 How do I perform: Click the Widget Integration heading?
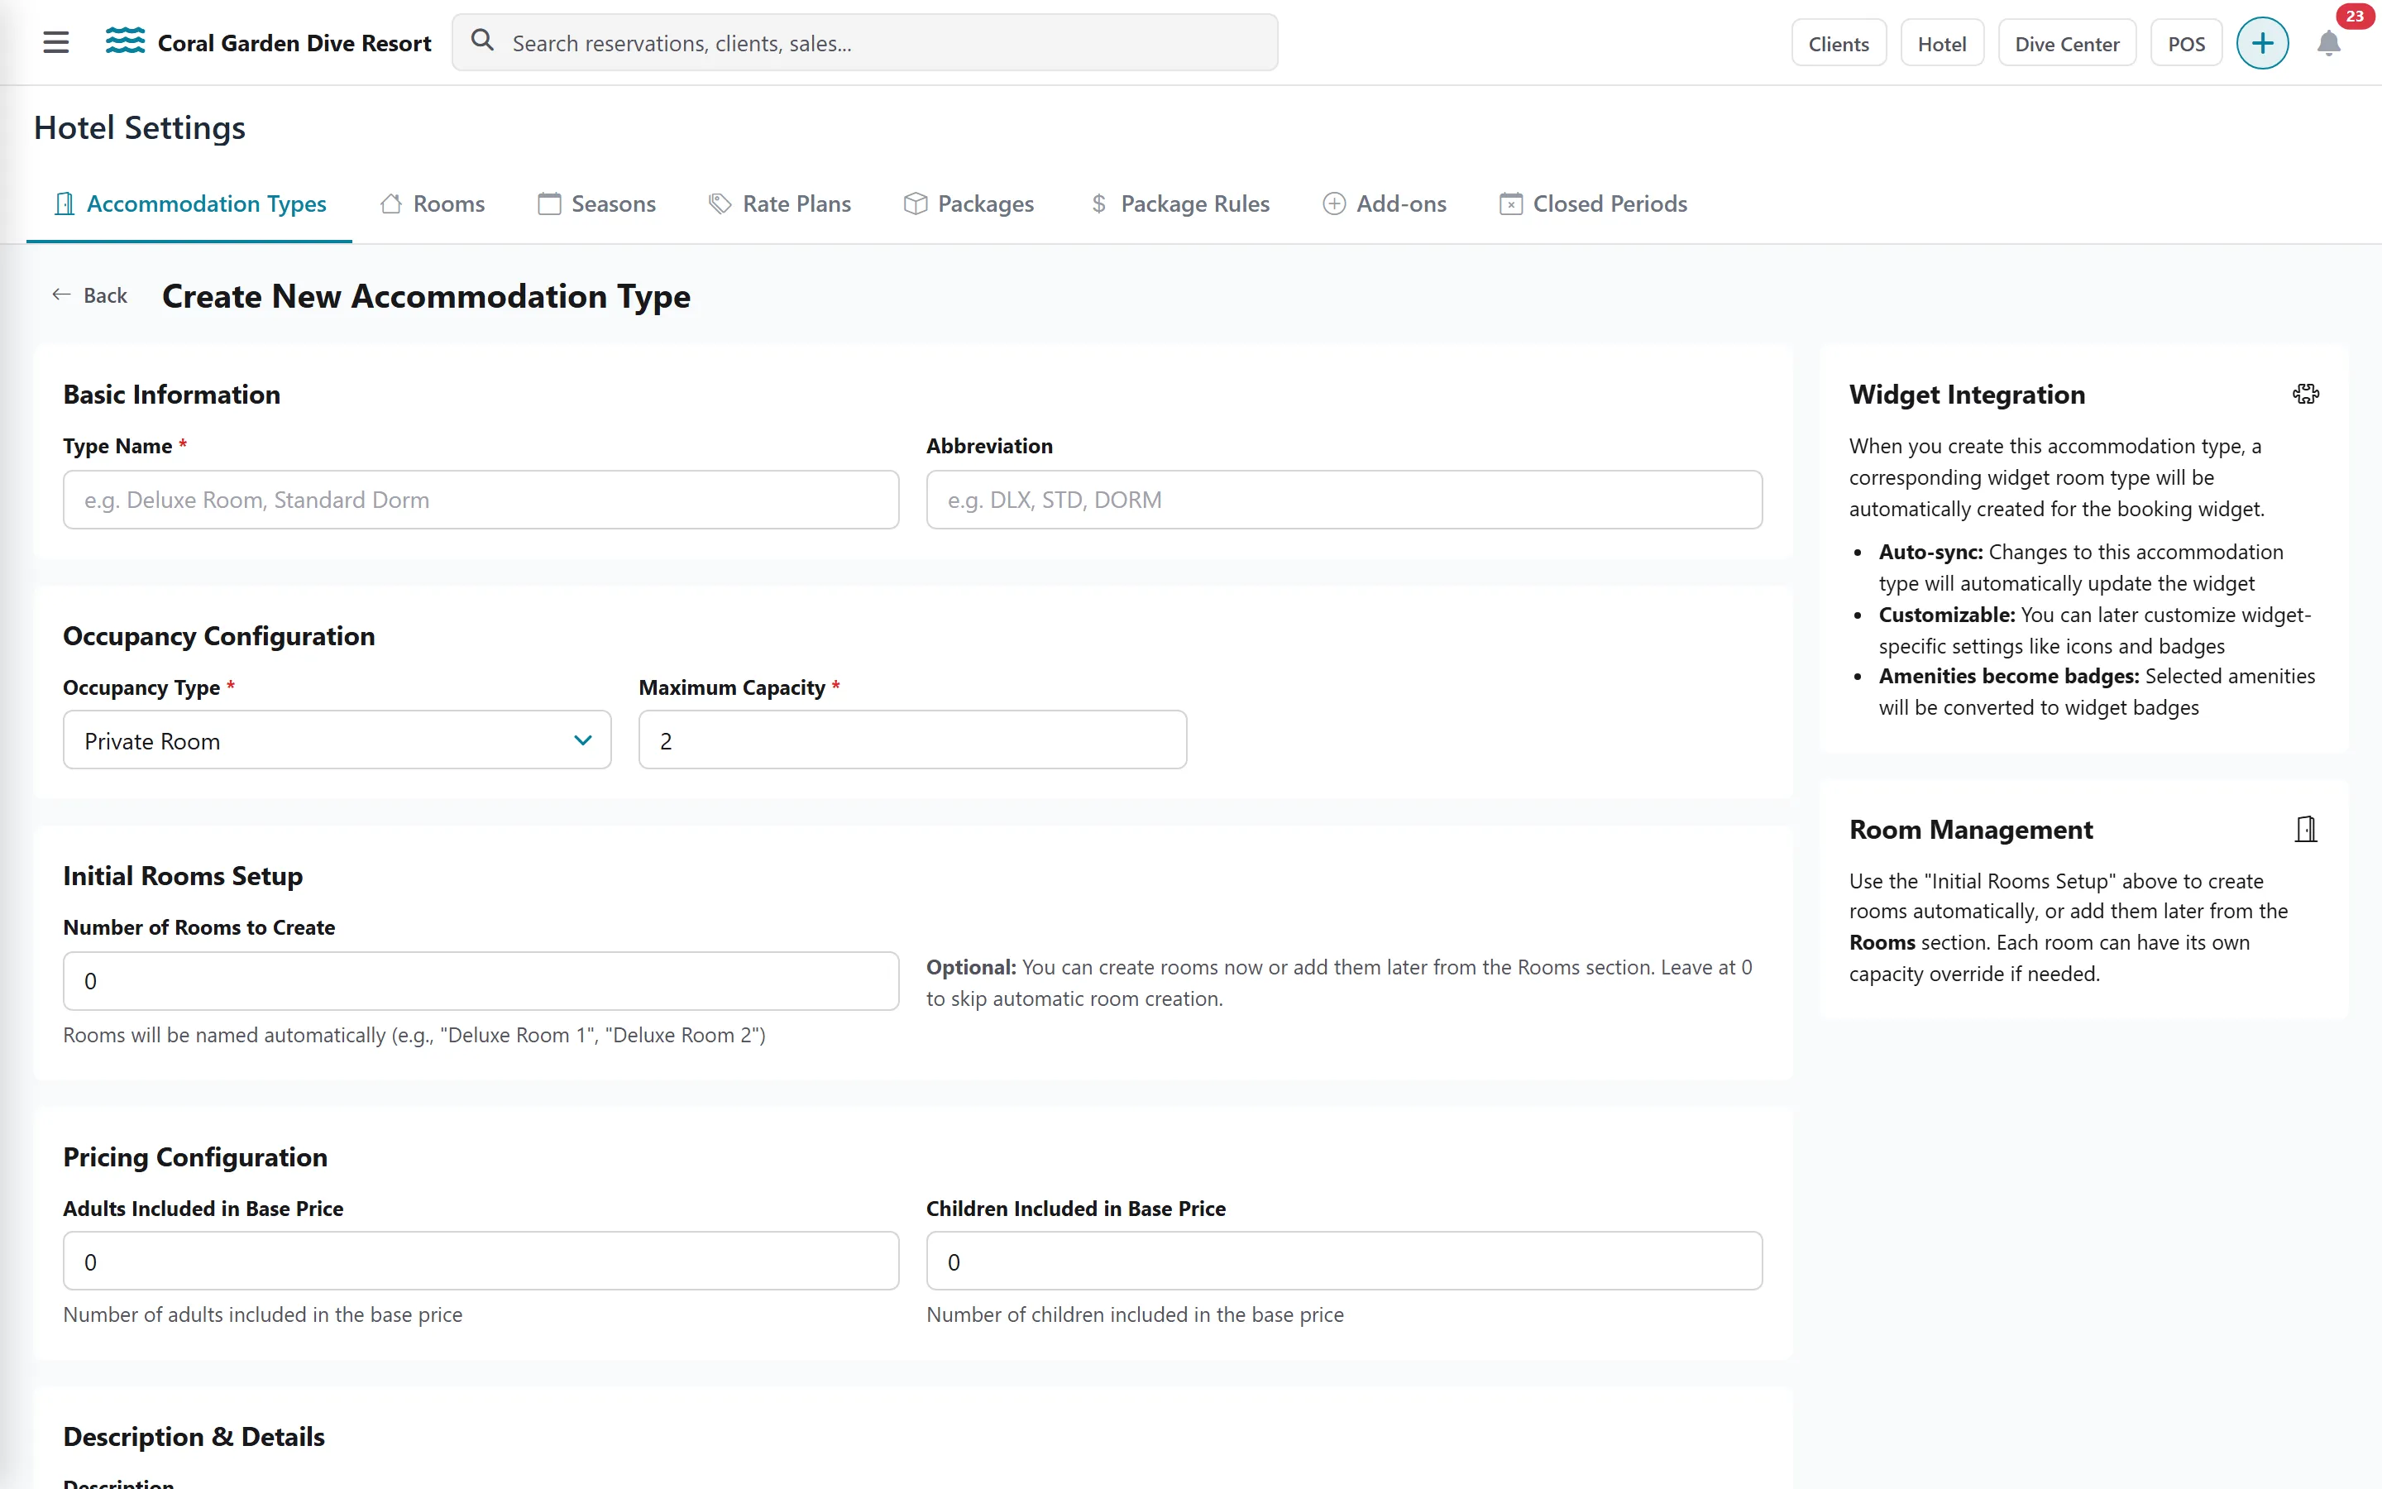pos(1967,394)
